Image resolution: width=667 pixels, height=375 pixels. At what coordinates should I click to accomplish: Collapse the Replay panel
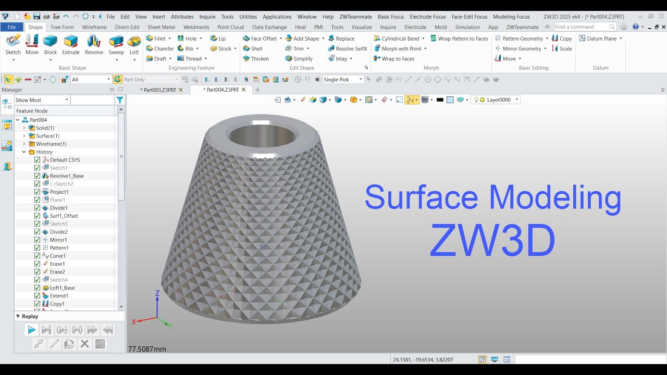pos(18,316)
